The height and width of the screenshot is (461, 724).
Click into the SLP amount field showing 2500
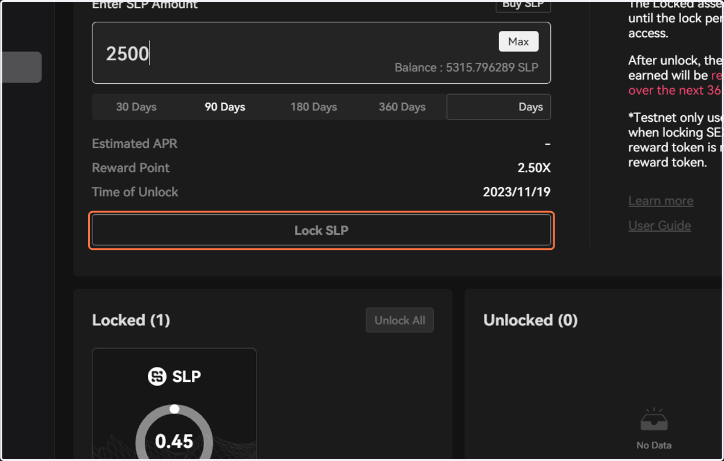tap(321, 53)
